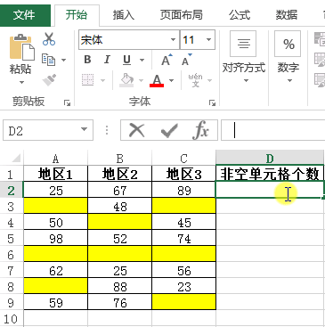The height and width of the screenshot is (327, 325).
Task: Expand underline style options
Action: pos(142,61)
